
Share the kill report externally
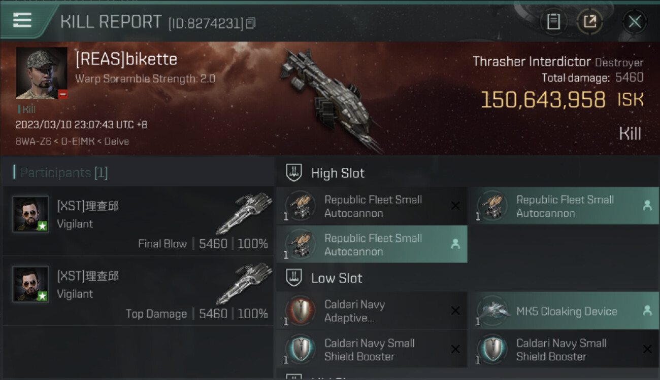(x=589, y=22)
